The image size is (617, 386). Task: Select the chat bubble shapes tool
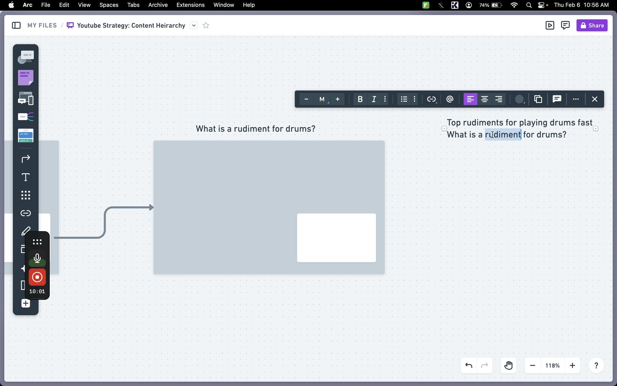(x=25, y=57)
